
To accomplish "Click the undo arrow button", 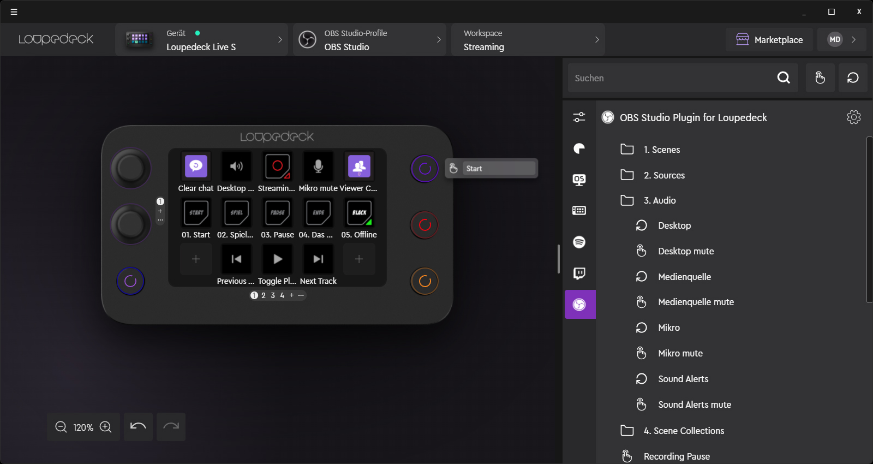I will pos(138,427).
